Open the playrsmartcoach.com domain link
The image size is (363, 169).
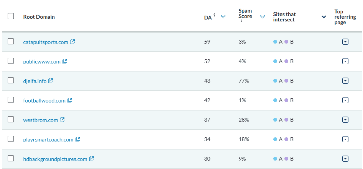[x=48, y=140]
